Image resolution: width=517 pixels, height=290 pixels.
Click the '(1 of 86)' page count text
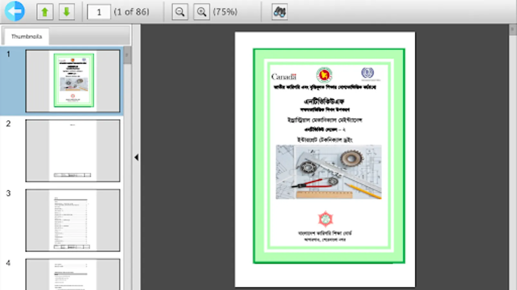coord(131,12)
